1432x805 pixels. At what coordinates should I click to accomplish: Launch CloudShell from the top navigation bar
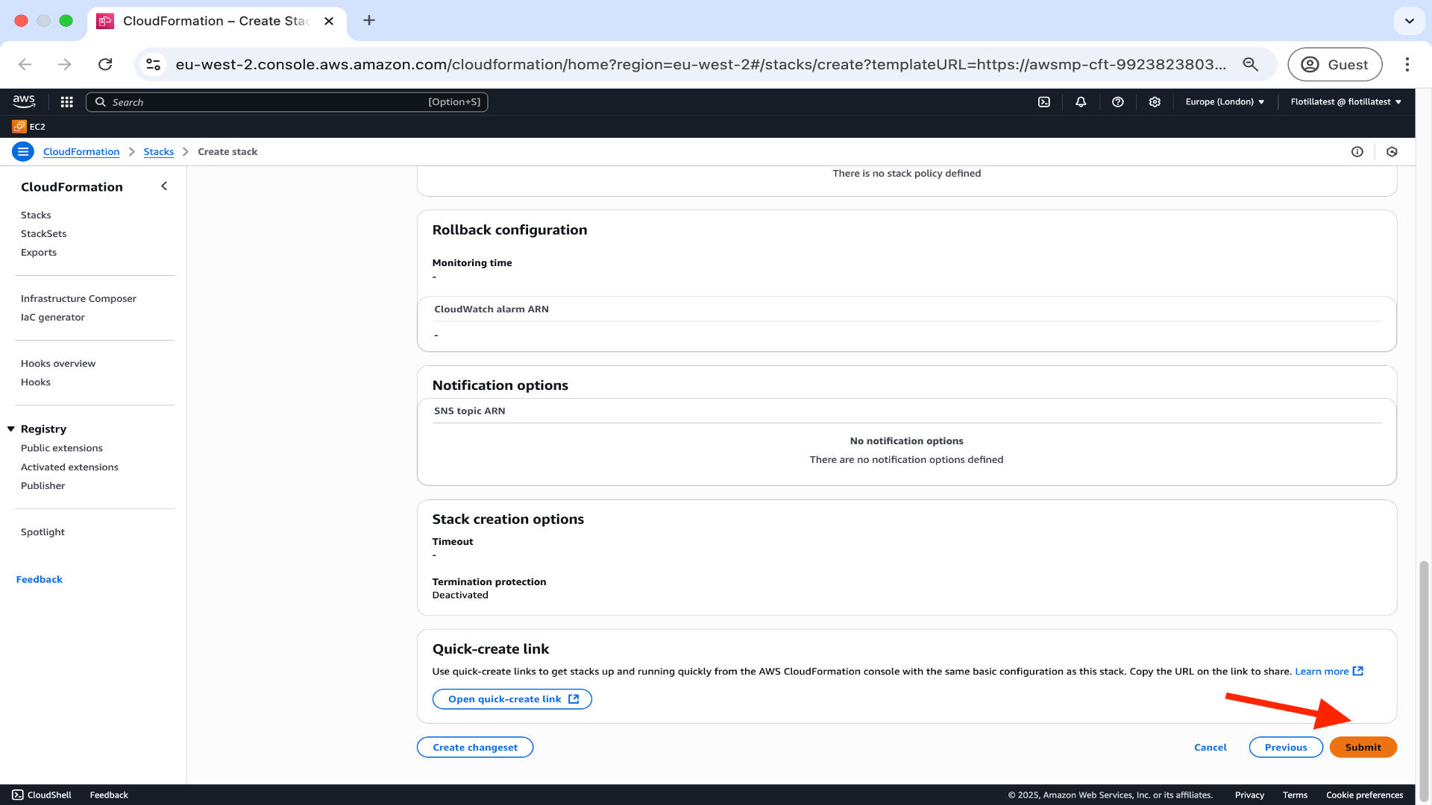pos(1044,102)
